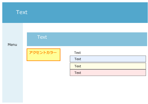Click the Text title in dark blue header

tap(22, 12)
